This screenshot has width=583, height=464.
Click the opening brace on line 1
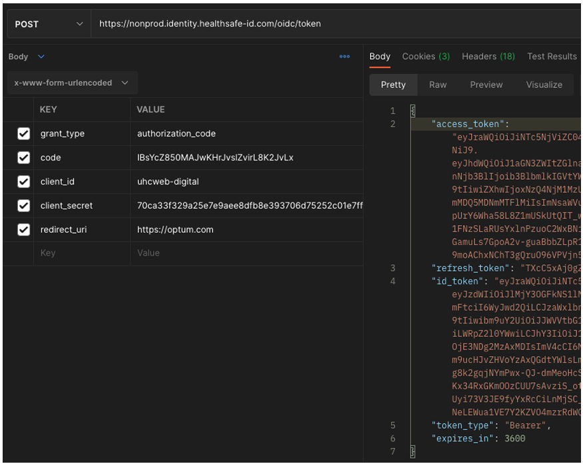[x=413, y=111]
